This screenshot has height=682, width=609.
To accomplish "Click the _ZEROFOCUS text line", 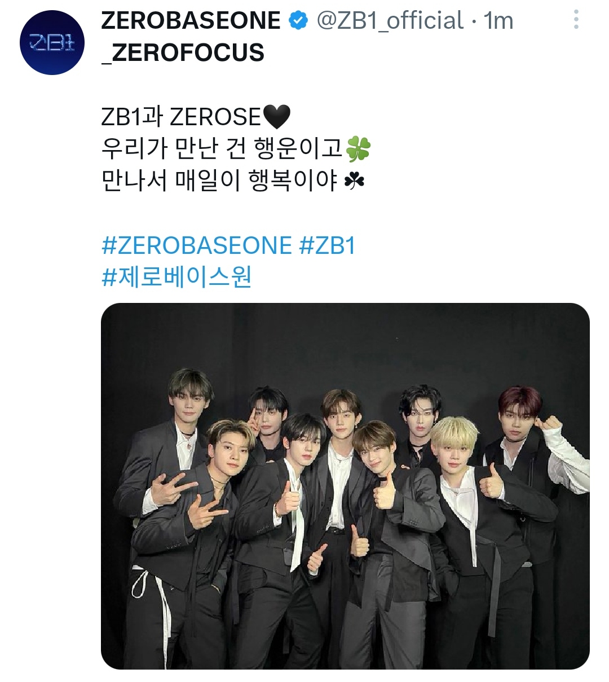I will click(183, 53).
